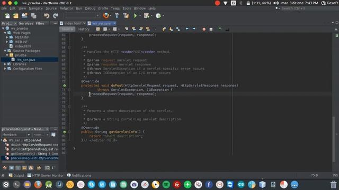Collapse the Source Packages node
This screenshot has width=339, height=190.
point(5,51)
